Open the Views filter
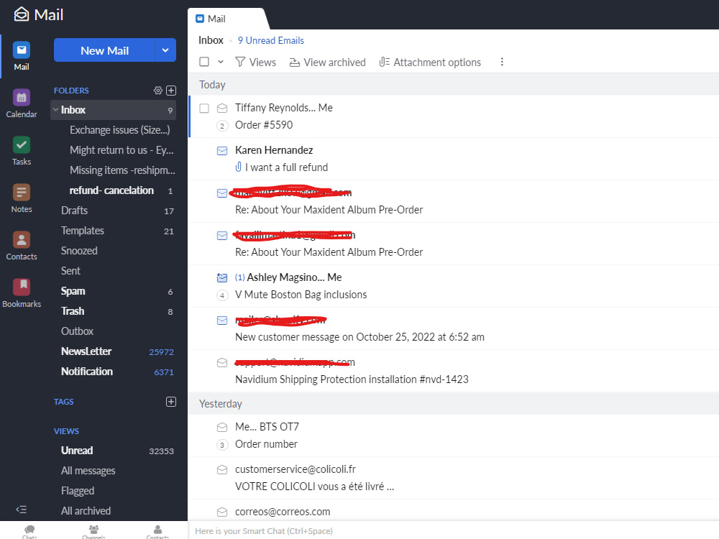719x539 pixels. point(255,62)
